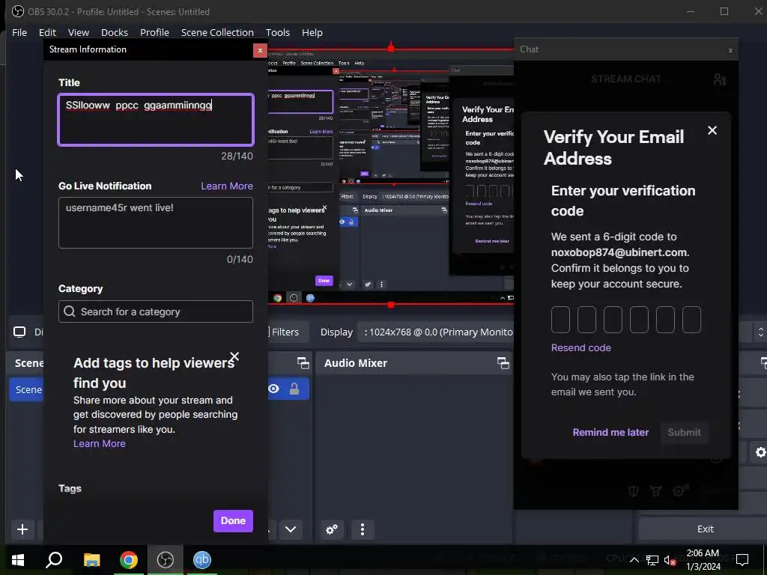This screenshot has height=575, width=767.
Task: Open the View menu
Action: (78, 32)
